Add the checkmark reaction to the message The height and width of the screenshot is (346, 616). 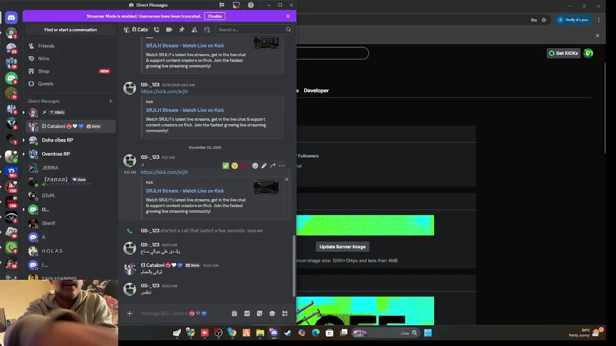pyautogui.click(x=226, y=166)
